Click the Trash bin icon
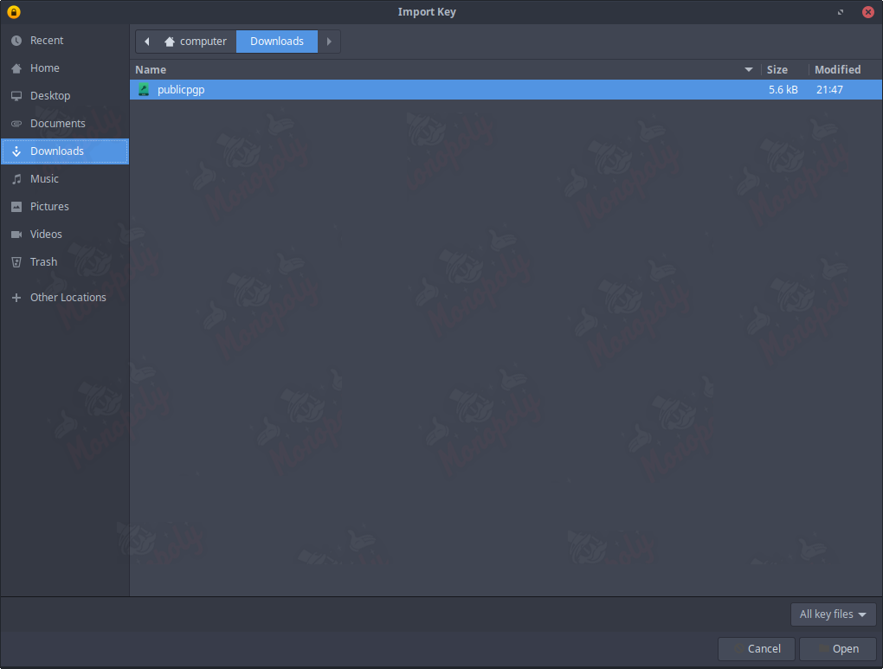 coord(16,262)
